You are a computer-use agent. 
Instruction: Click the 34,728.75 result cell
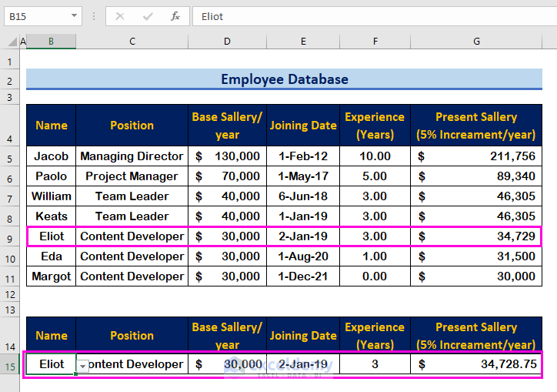pyautogui.click(x=476, y=364)
